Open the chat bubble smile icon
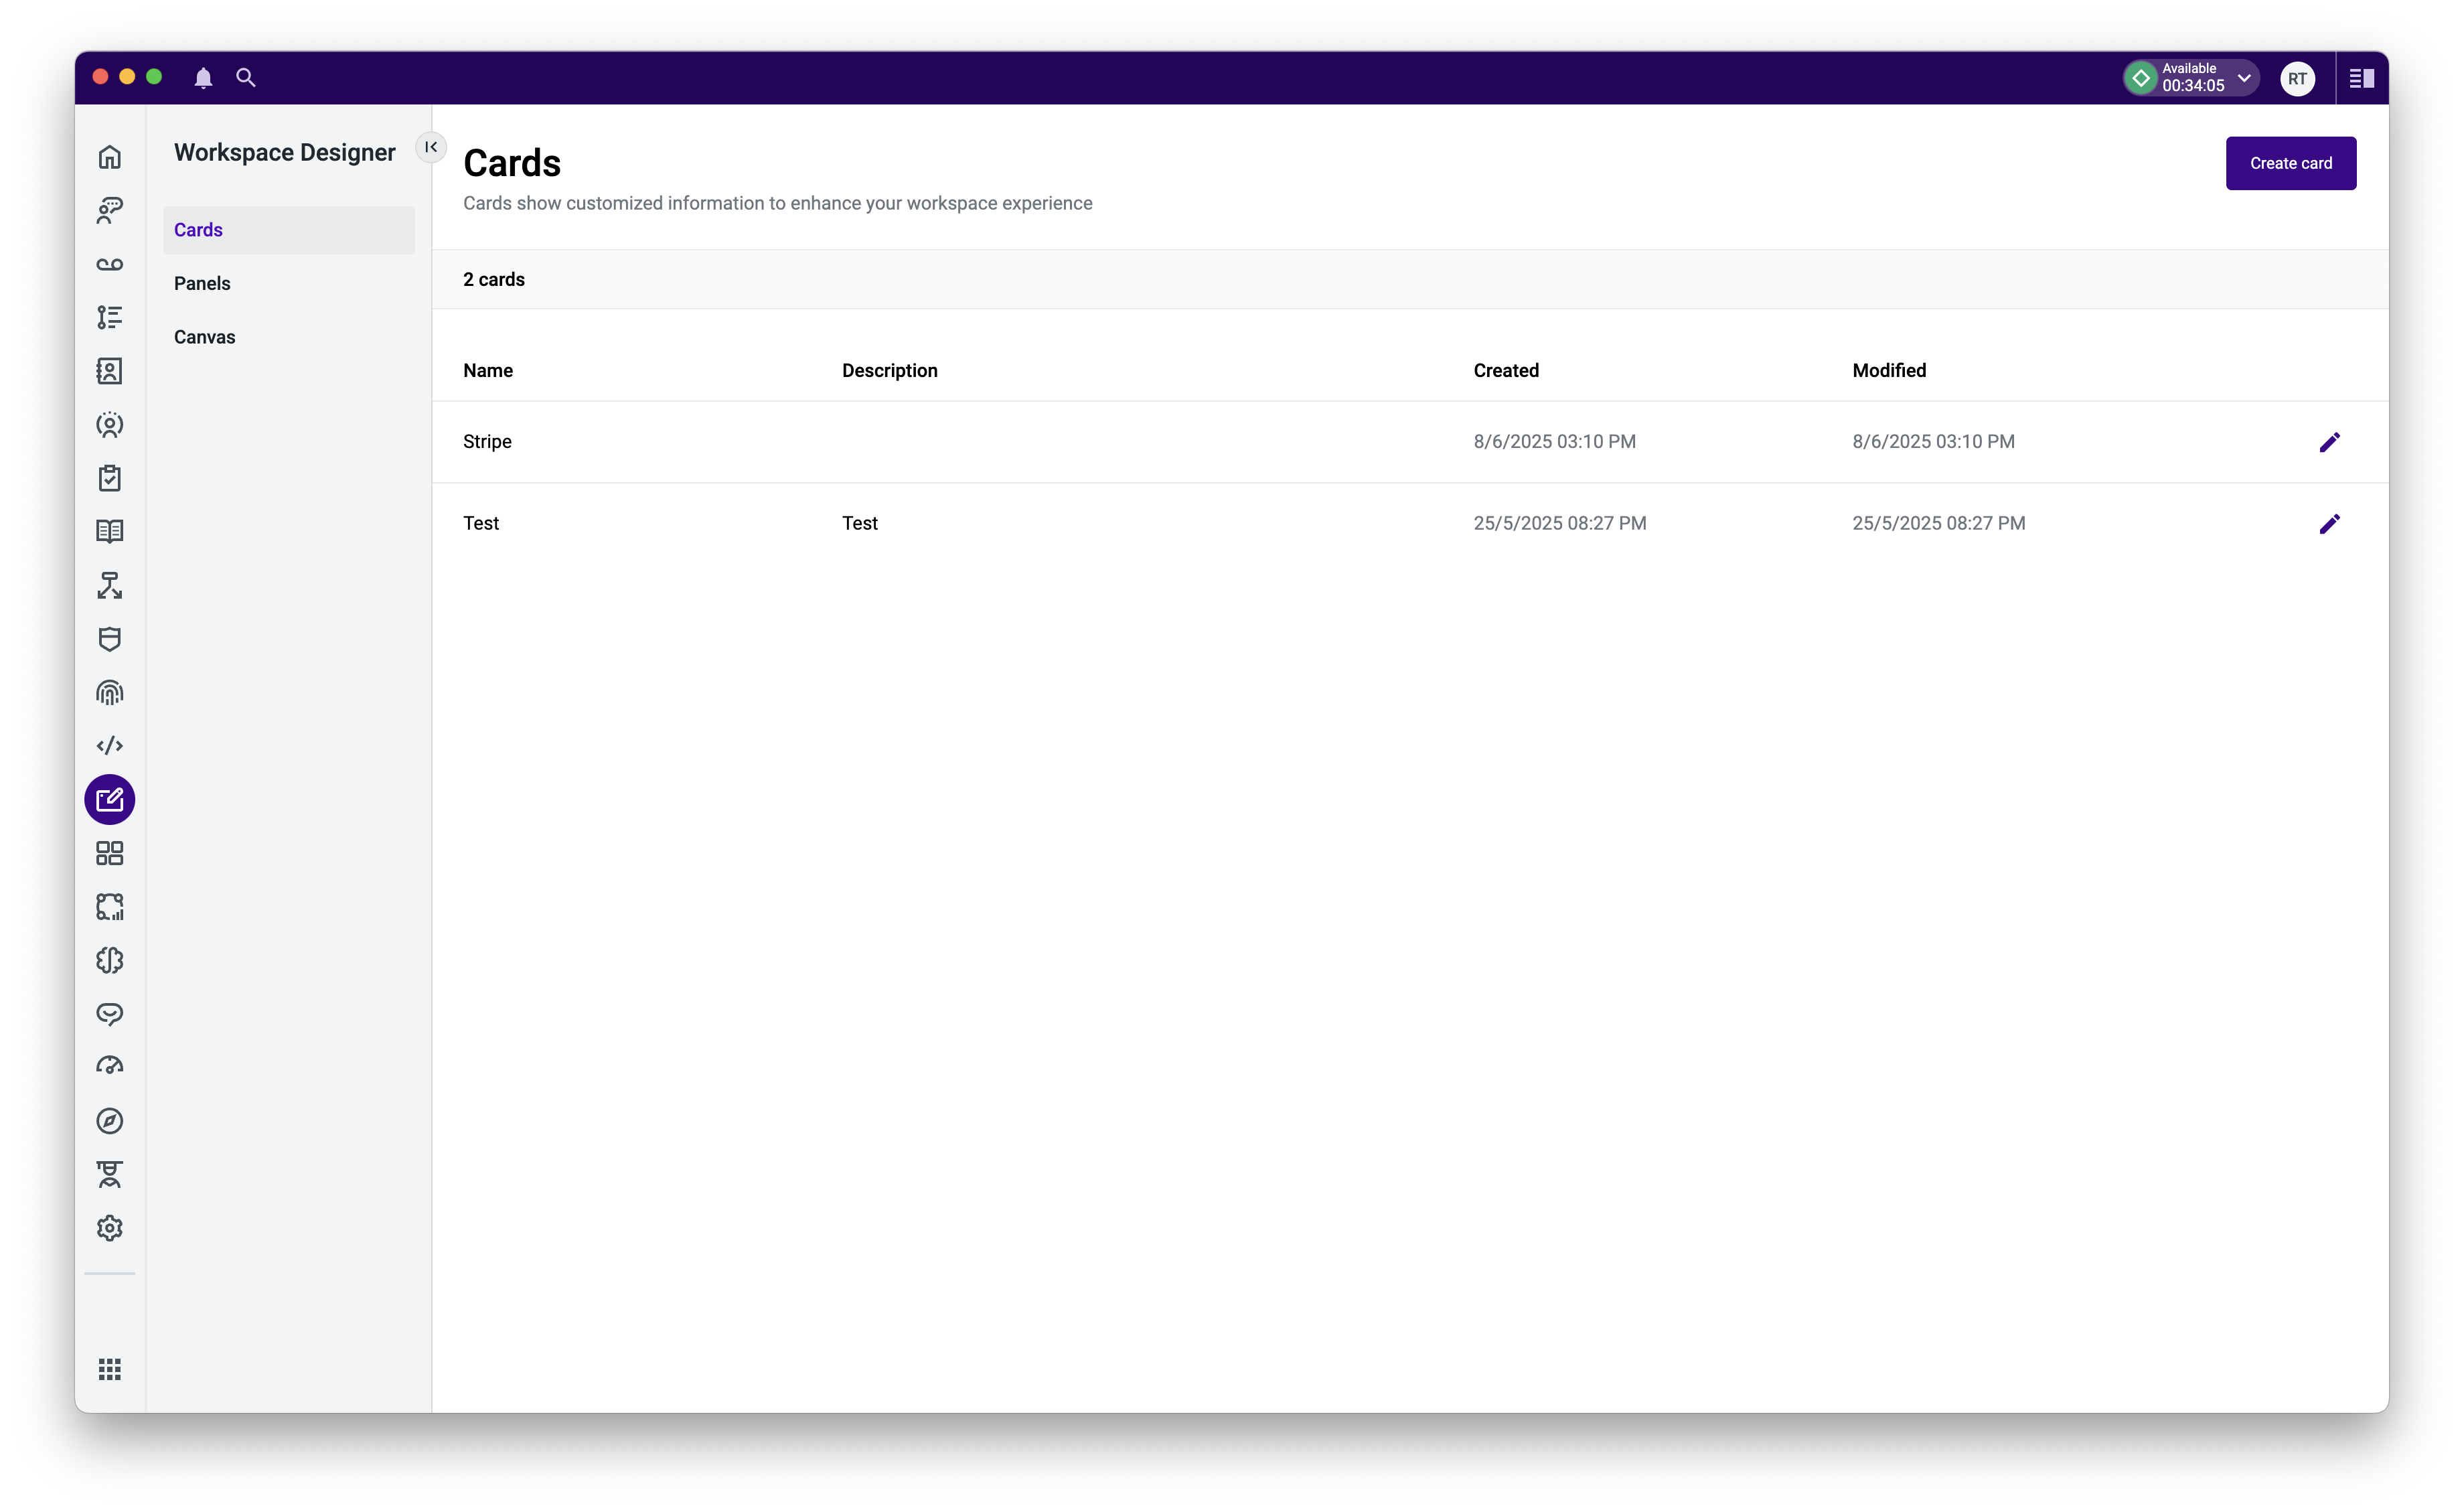 [x=110, y=1014]
